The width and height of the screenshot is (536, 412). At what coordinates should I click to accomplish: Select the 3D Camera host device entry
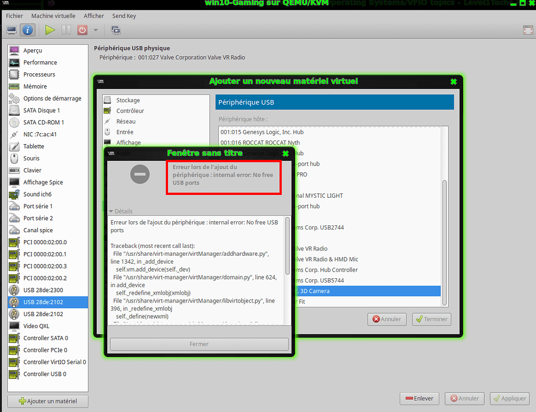click(366, 291)
